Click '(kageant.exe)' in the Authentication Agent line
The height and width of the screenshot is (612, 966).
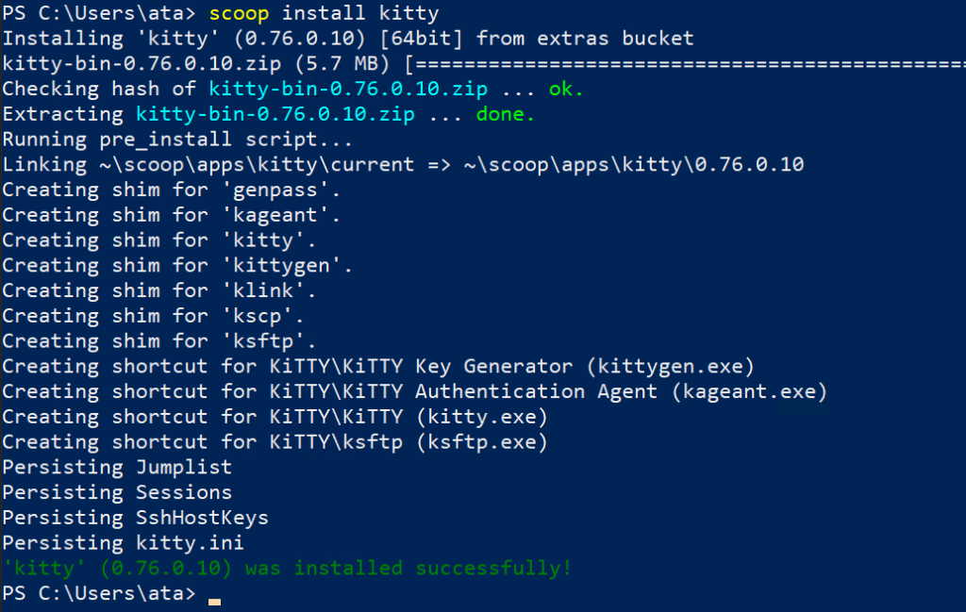pos(750,391)
